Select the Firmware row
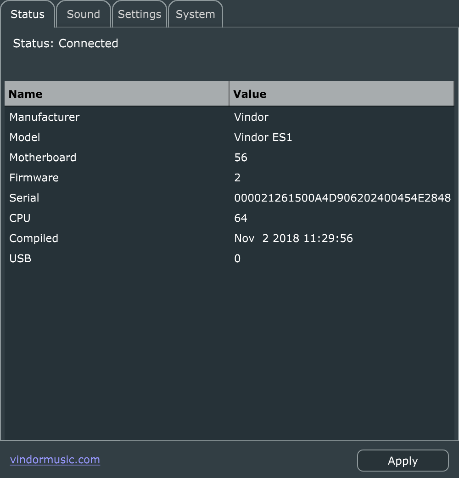Viewport: 459px width, 478px height. [34, 178]
